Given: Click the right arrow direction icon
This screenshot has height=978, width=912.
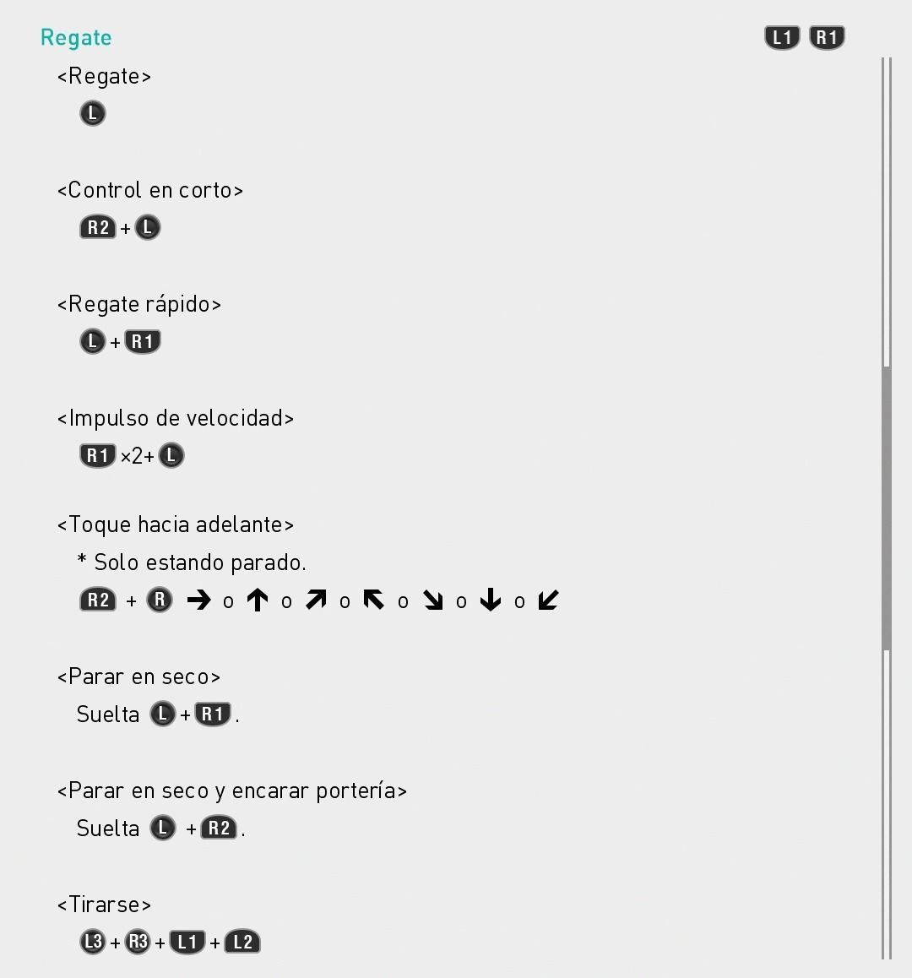Looking at the screenshot, I should (x=199, y=600).
